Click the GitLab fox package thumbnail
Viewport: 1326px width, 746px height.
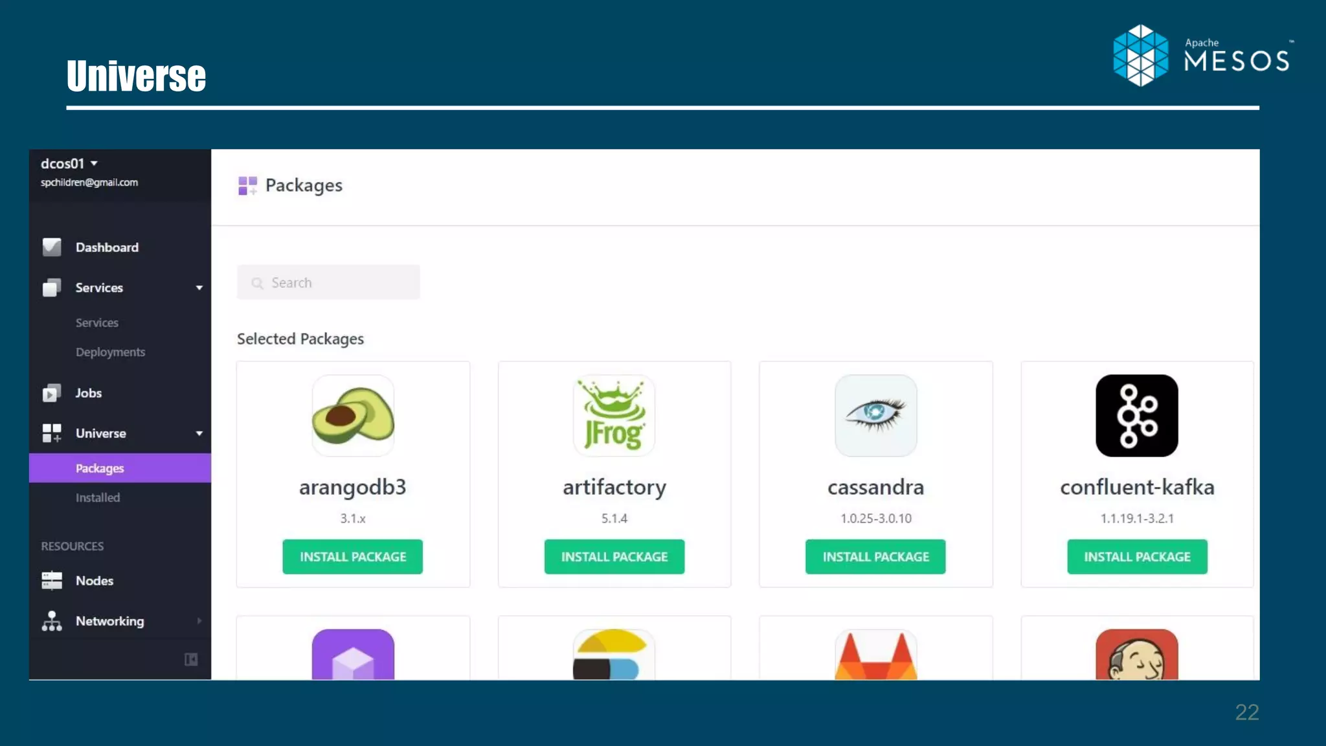click(875, 655)
